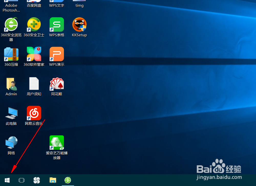Select the 爱奇艺万能播放器 desktop icon
The height and width of the screenshot is (186, 256).
57,143
